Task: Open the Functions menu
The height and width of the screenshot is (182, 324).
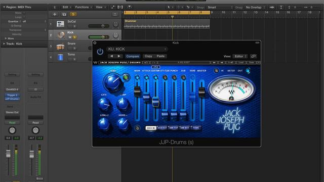Action: click(x=83, y=7)
